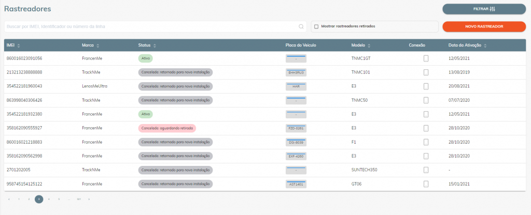Click 'Cancelado: aguardando retirada' status badge

(167, 128)
